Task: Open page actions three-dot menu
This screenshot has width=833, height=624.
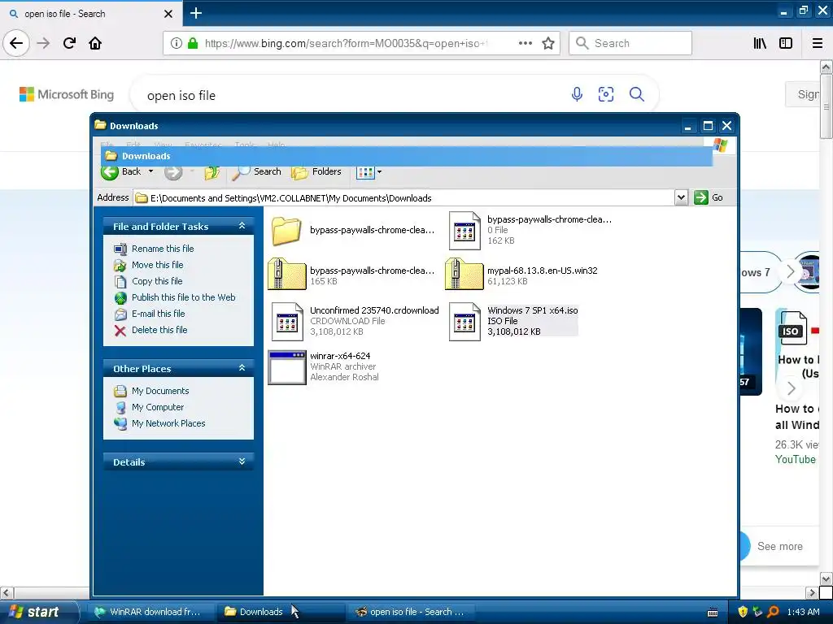Action: coord(526,43)
